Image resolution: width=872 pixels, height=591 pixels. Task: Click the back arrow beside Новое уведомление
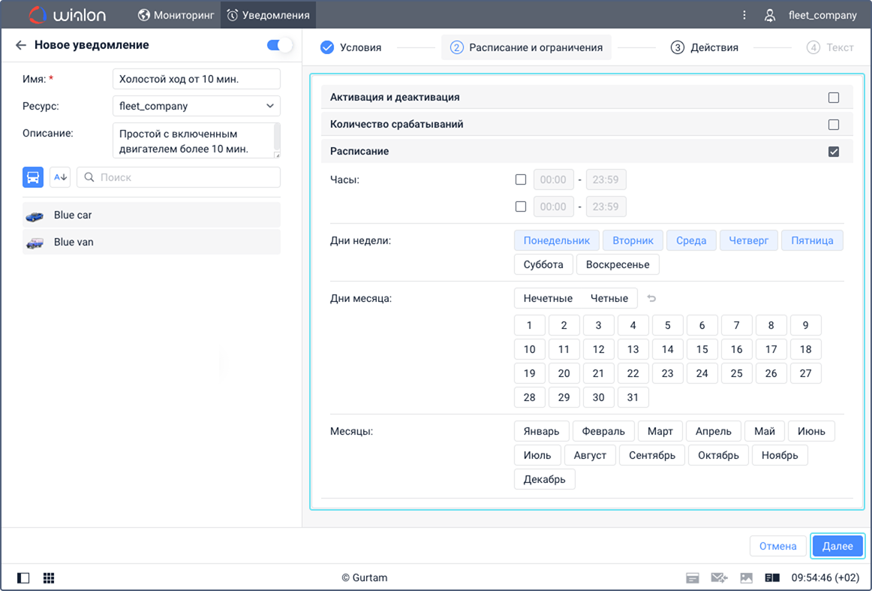coord(20,45)
